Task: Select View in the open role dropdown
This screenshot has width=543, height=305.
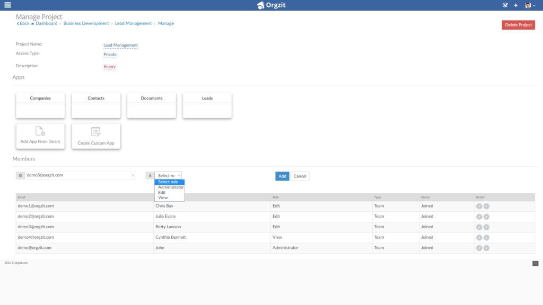Action: coord(164,197)
